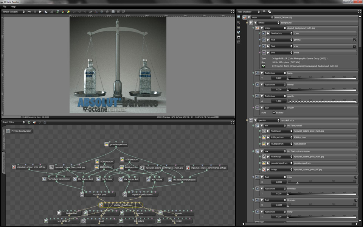Click the landscape picture icon in Inspector sidebar
Viewport: 363px width, 227px height.
point(239,37)
